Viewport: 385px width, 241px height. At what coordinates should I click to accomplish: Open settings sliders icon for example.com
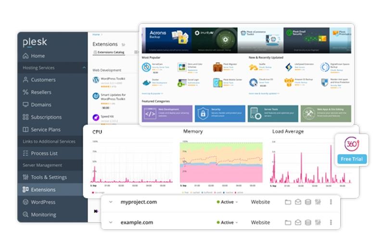tap(318, 223)
